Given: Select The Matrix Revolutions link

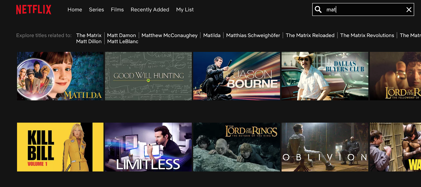Looking at the screenshot, I should click(367, 35).
